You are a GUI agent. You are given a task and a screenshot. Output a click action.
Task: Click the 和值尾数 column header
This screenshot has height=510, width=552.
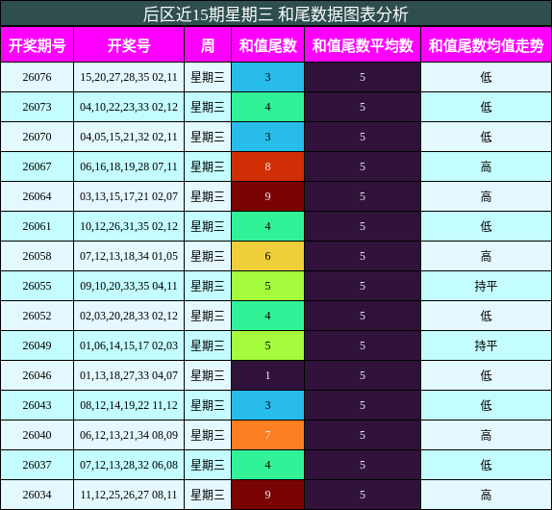(268, 45)
